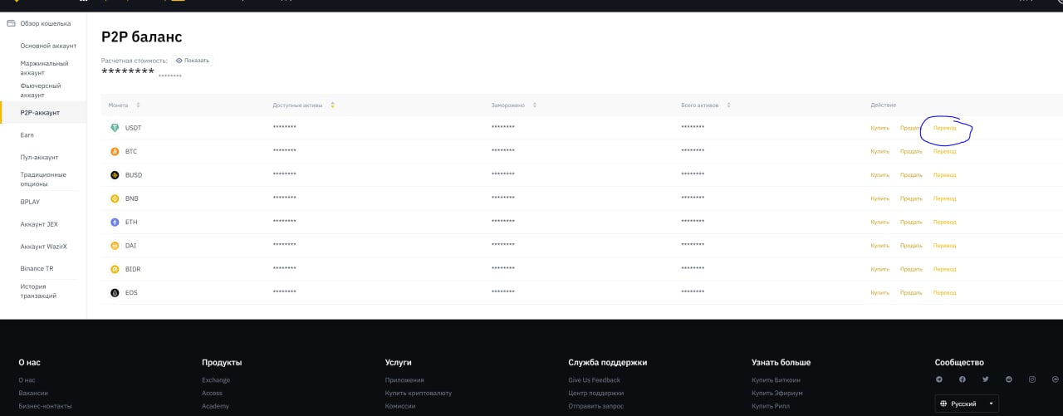This screenshot has width=1063, height=416.
Task: Click Продать in the BIDR row
Action: tap(911, 269)
